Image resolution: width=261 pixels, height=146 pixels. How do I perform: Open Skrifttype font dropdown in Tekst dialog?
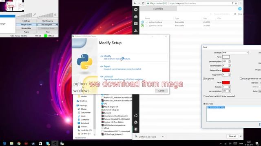click(235, 53)
